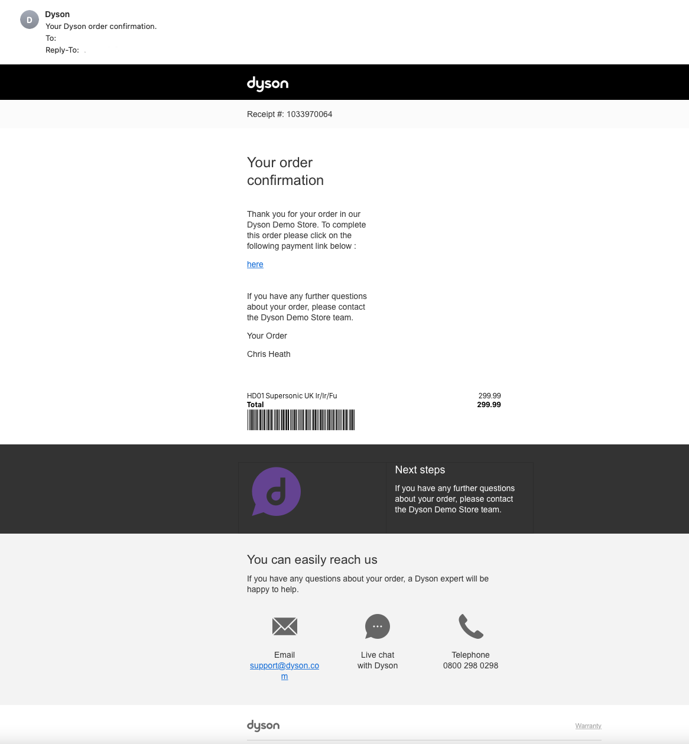Viewport: 689px width, 744px height.
Task: Click the receipt number 1033970064
Action: (x=310, y=114)
